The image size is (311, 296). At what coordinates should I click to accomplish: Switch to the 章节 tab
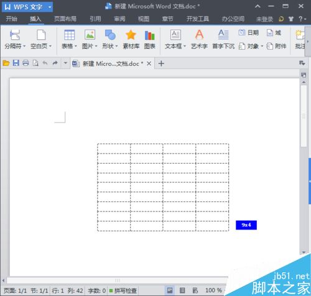[x=167, y=19]
